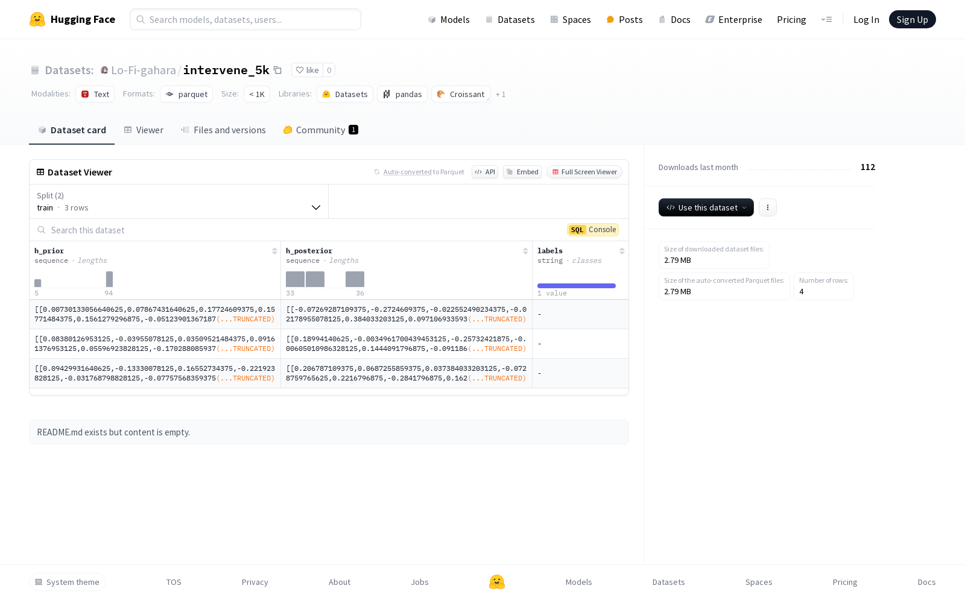Image resolution: width=965 pixels, height=603 pixels.
Task: Open the Use this dataset dropdown
Action: pos(706,207)
